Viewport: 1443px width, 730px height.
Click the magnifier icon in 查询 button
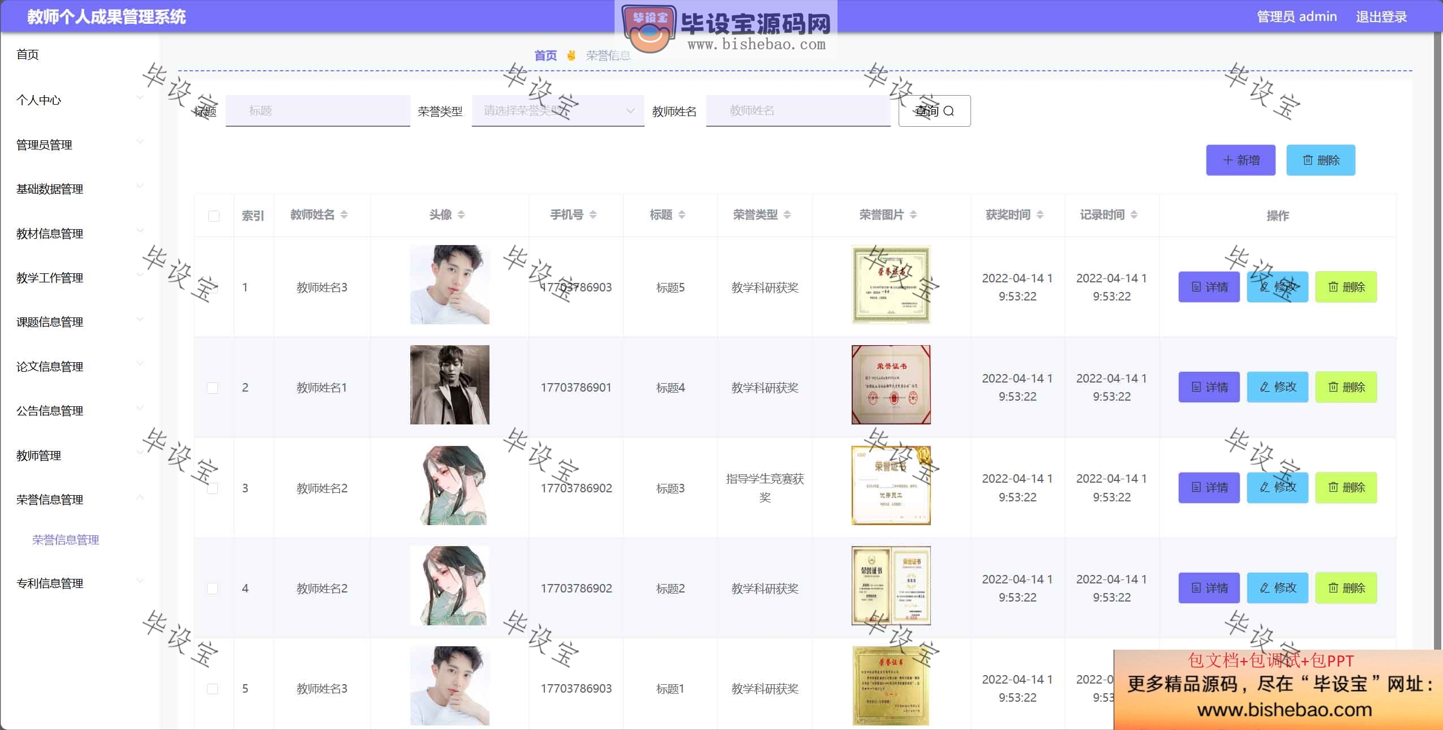(949, 111)
